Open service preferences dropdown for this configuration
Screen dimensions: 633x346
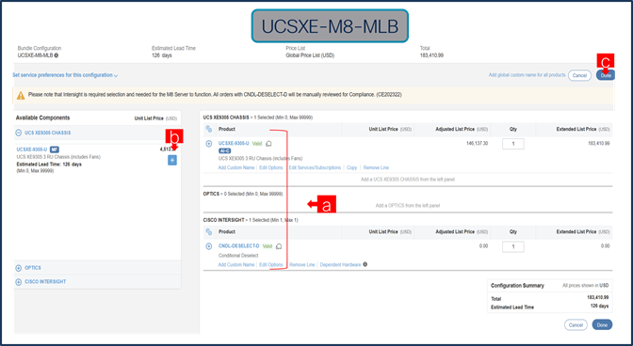65,75
